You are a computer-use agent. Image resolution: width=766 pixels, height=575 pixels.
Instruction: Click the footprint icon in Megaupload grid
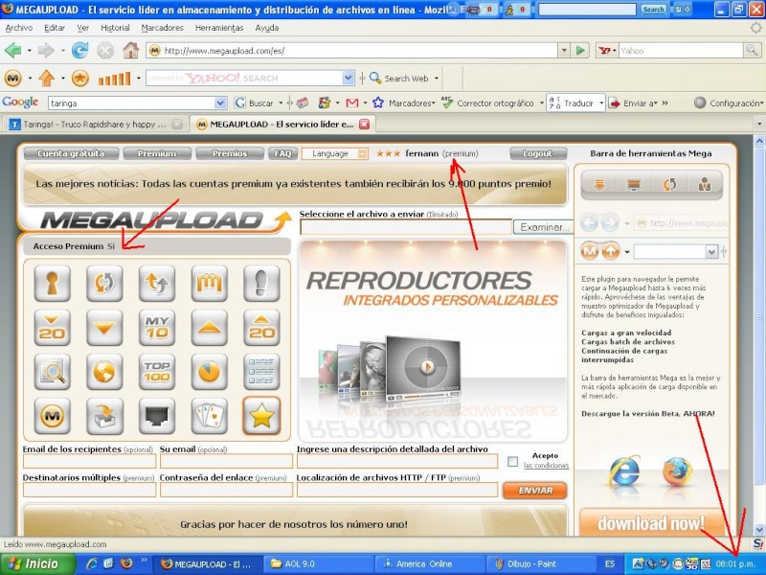coord(261,283)
